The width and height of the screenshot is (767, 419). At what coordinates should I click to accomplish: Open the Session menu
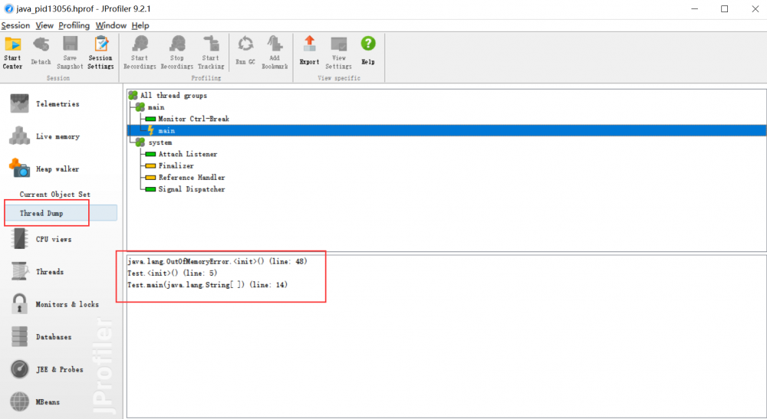pyautogui.click(x=15, y=25)
